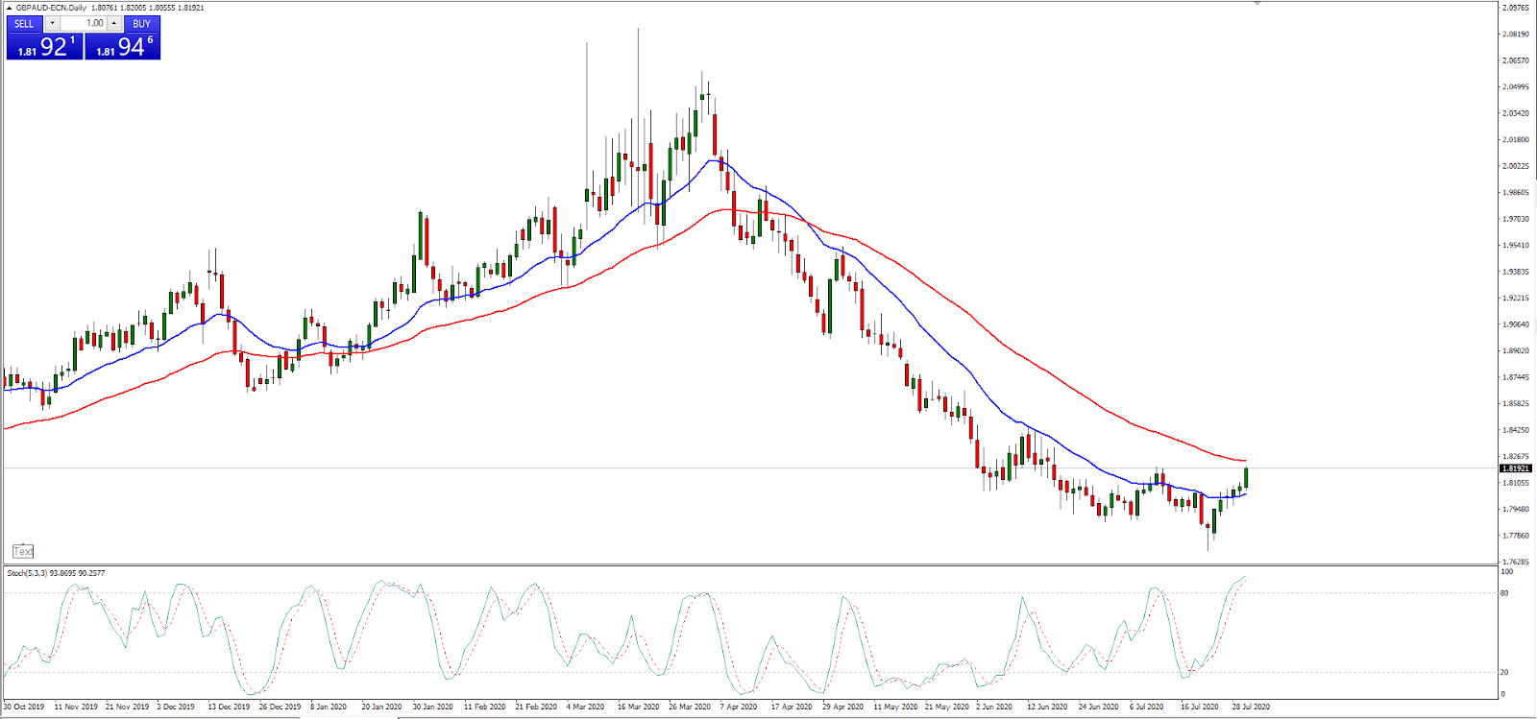This screenshot has height=719, width=1537.
Task: Click the 8 Jan 2020 date label
Action: point(329,707)
